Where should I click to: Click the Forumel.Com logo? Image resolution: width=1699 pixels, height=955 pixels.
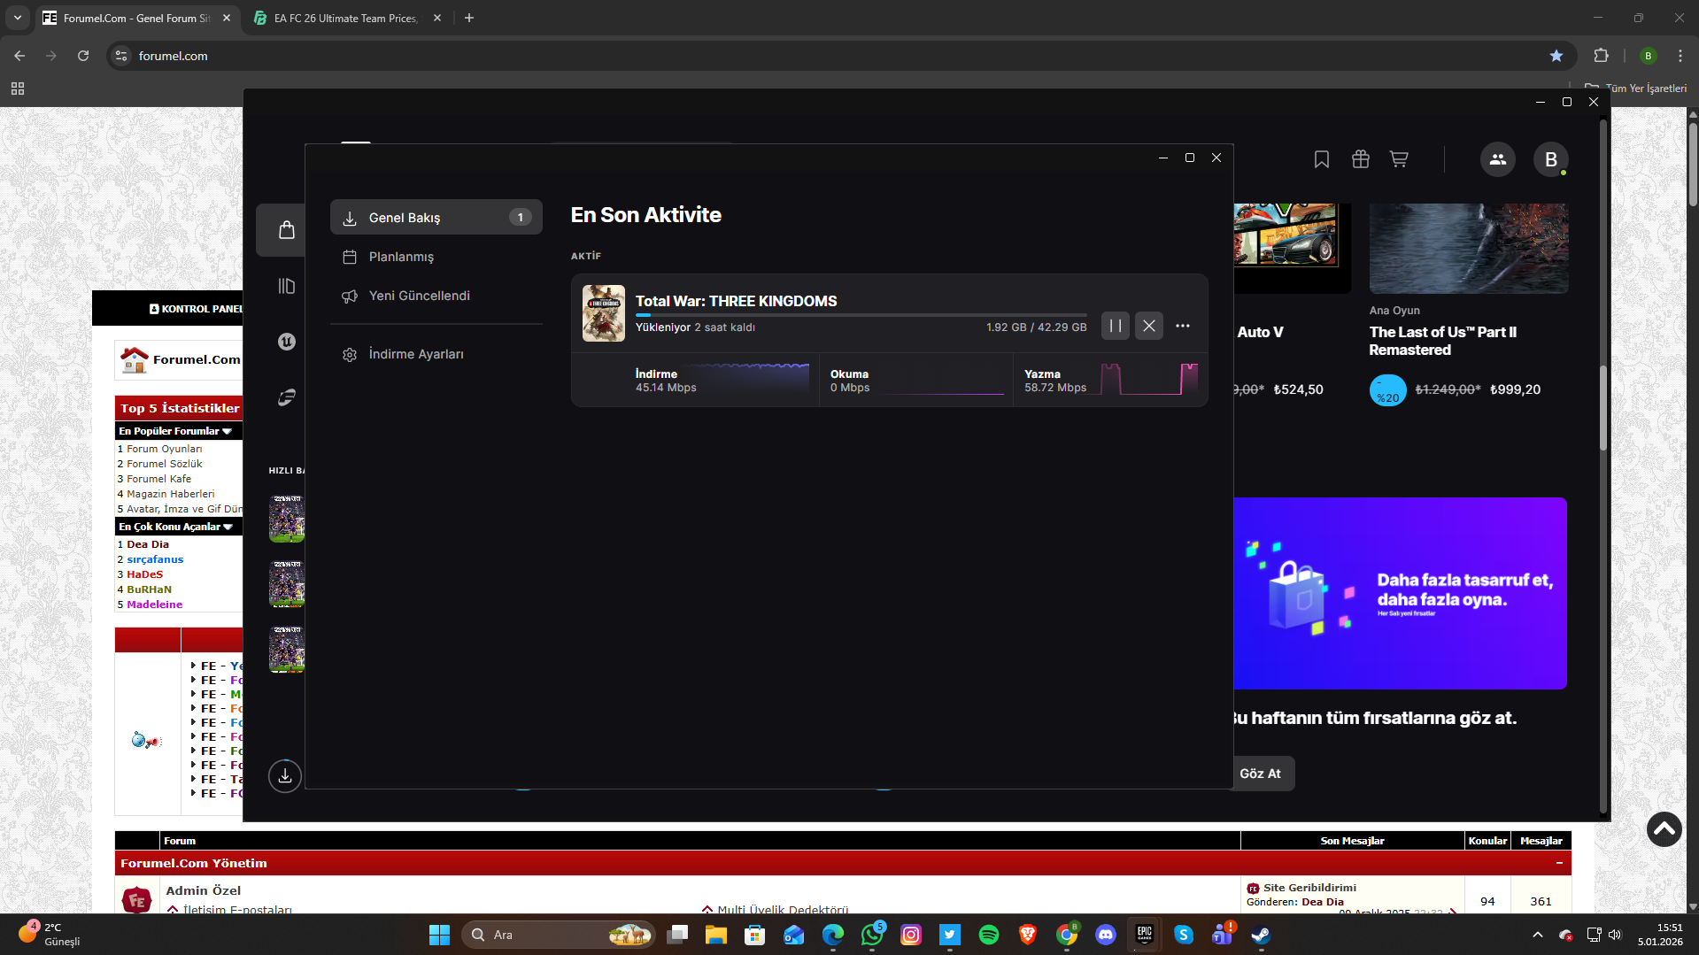(181, 359)
